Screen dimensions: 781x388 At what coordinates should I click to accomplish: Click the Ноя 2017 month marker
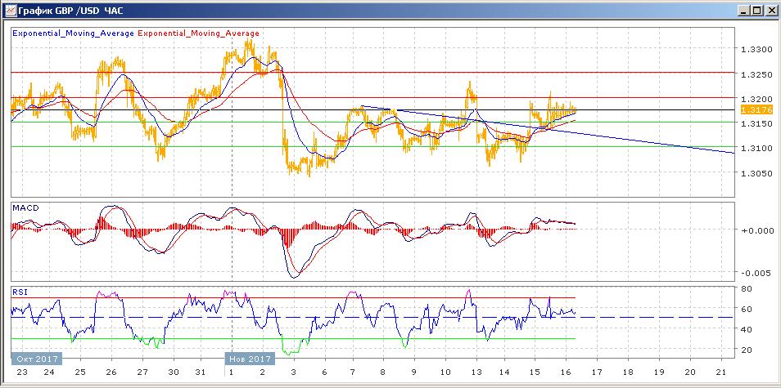(x=248, y=359)
